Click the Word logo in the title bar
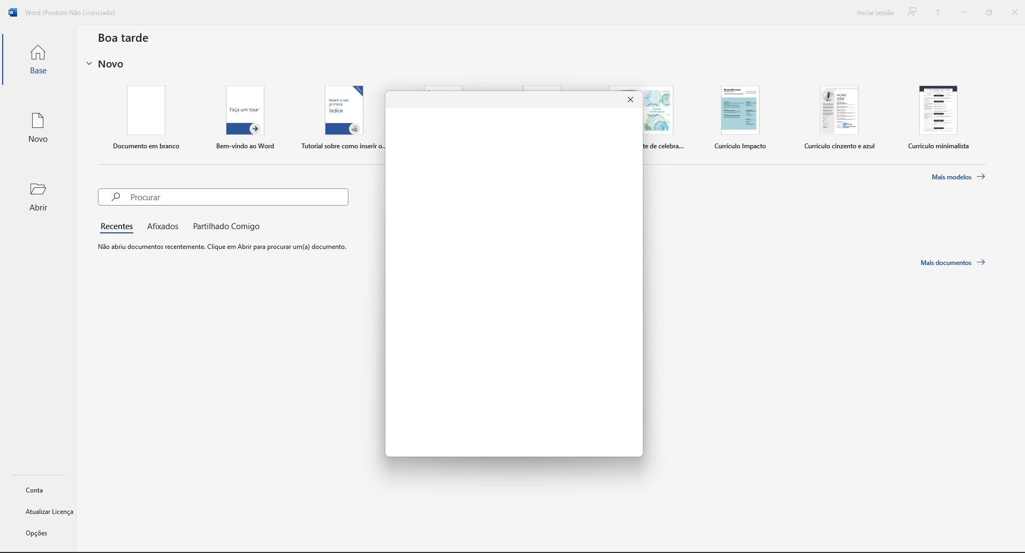Image resolution: width=1025 pixels, height=553 pixels. click(13, 12)
